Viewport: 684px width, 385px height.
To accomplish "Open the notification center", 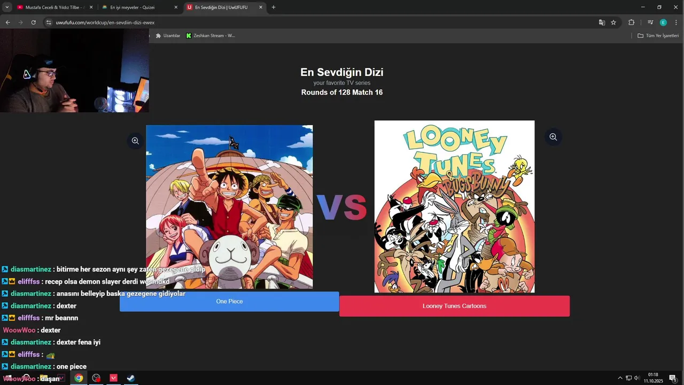I will coord(673,378).
